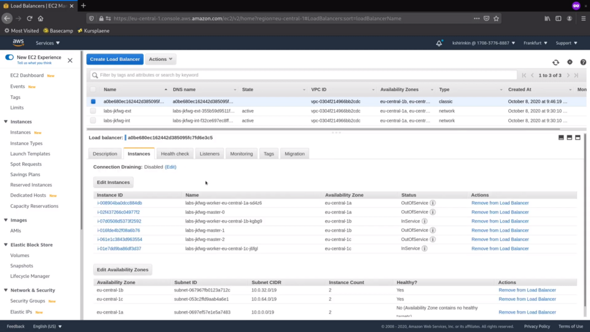Refresh the load balancer list

coord(556,62)
